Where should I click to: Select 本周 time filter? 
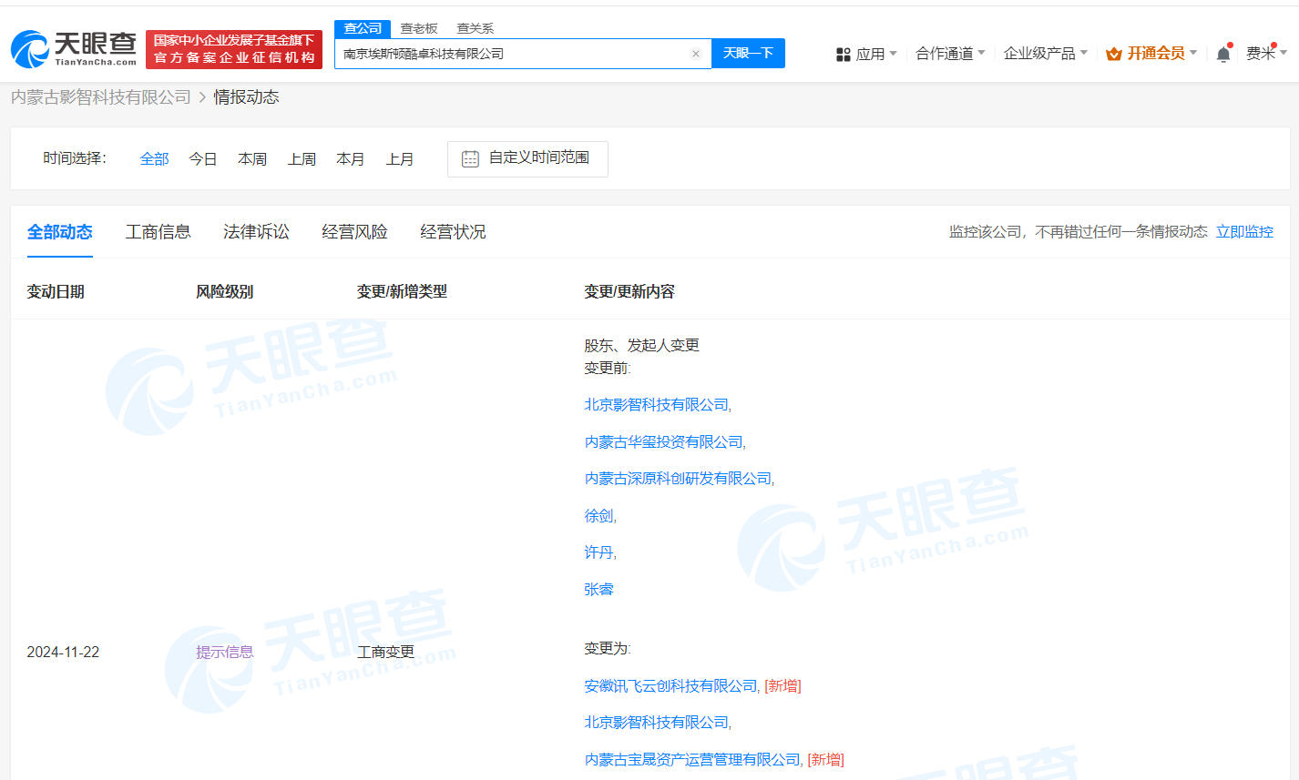click(252, 159)
